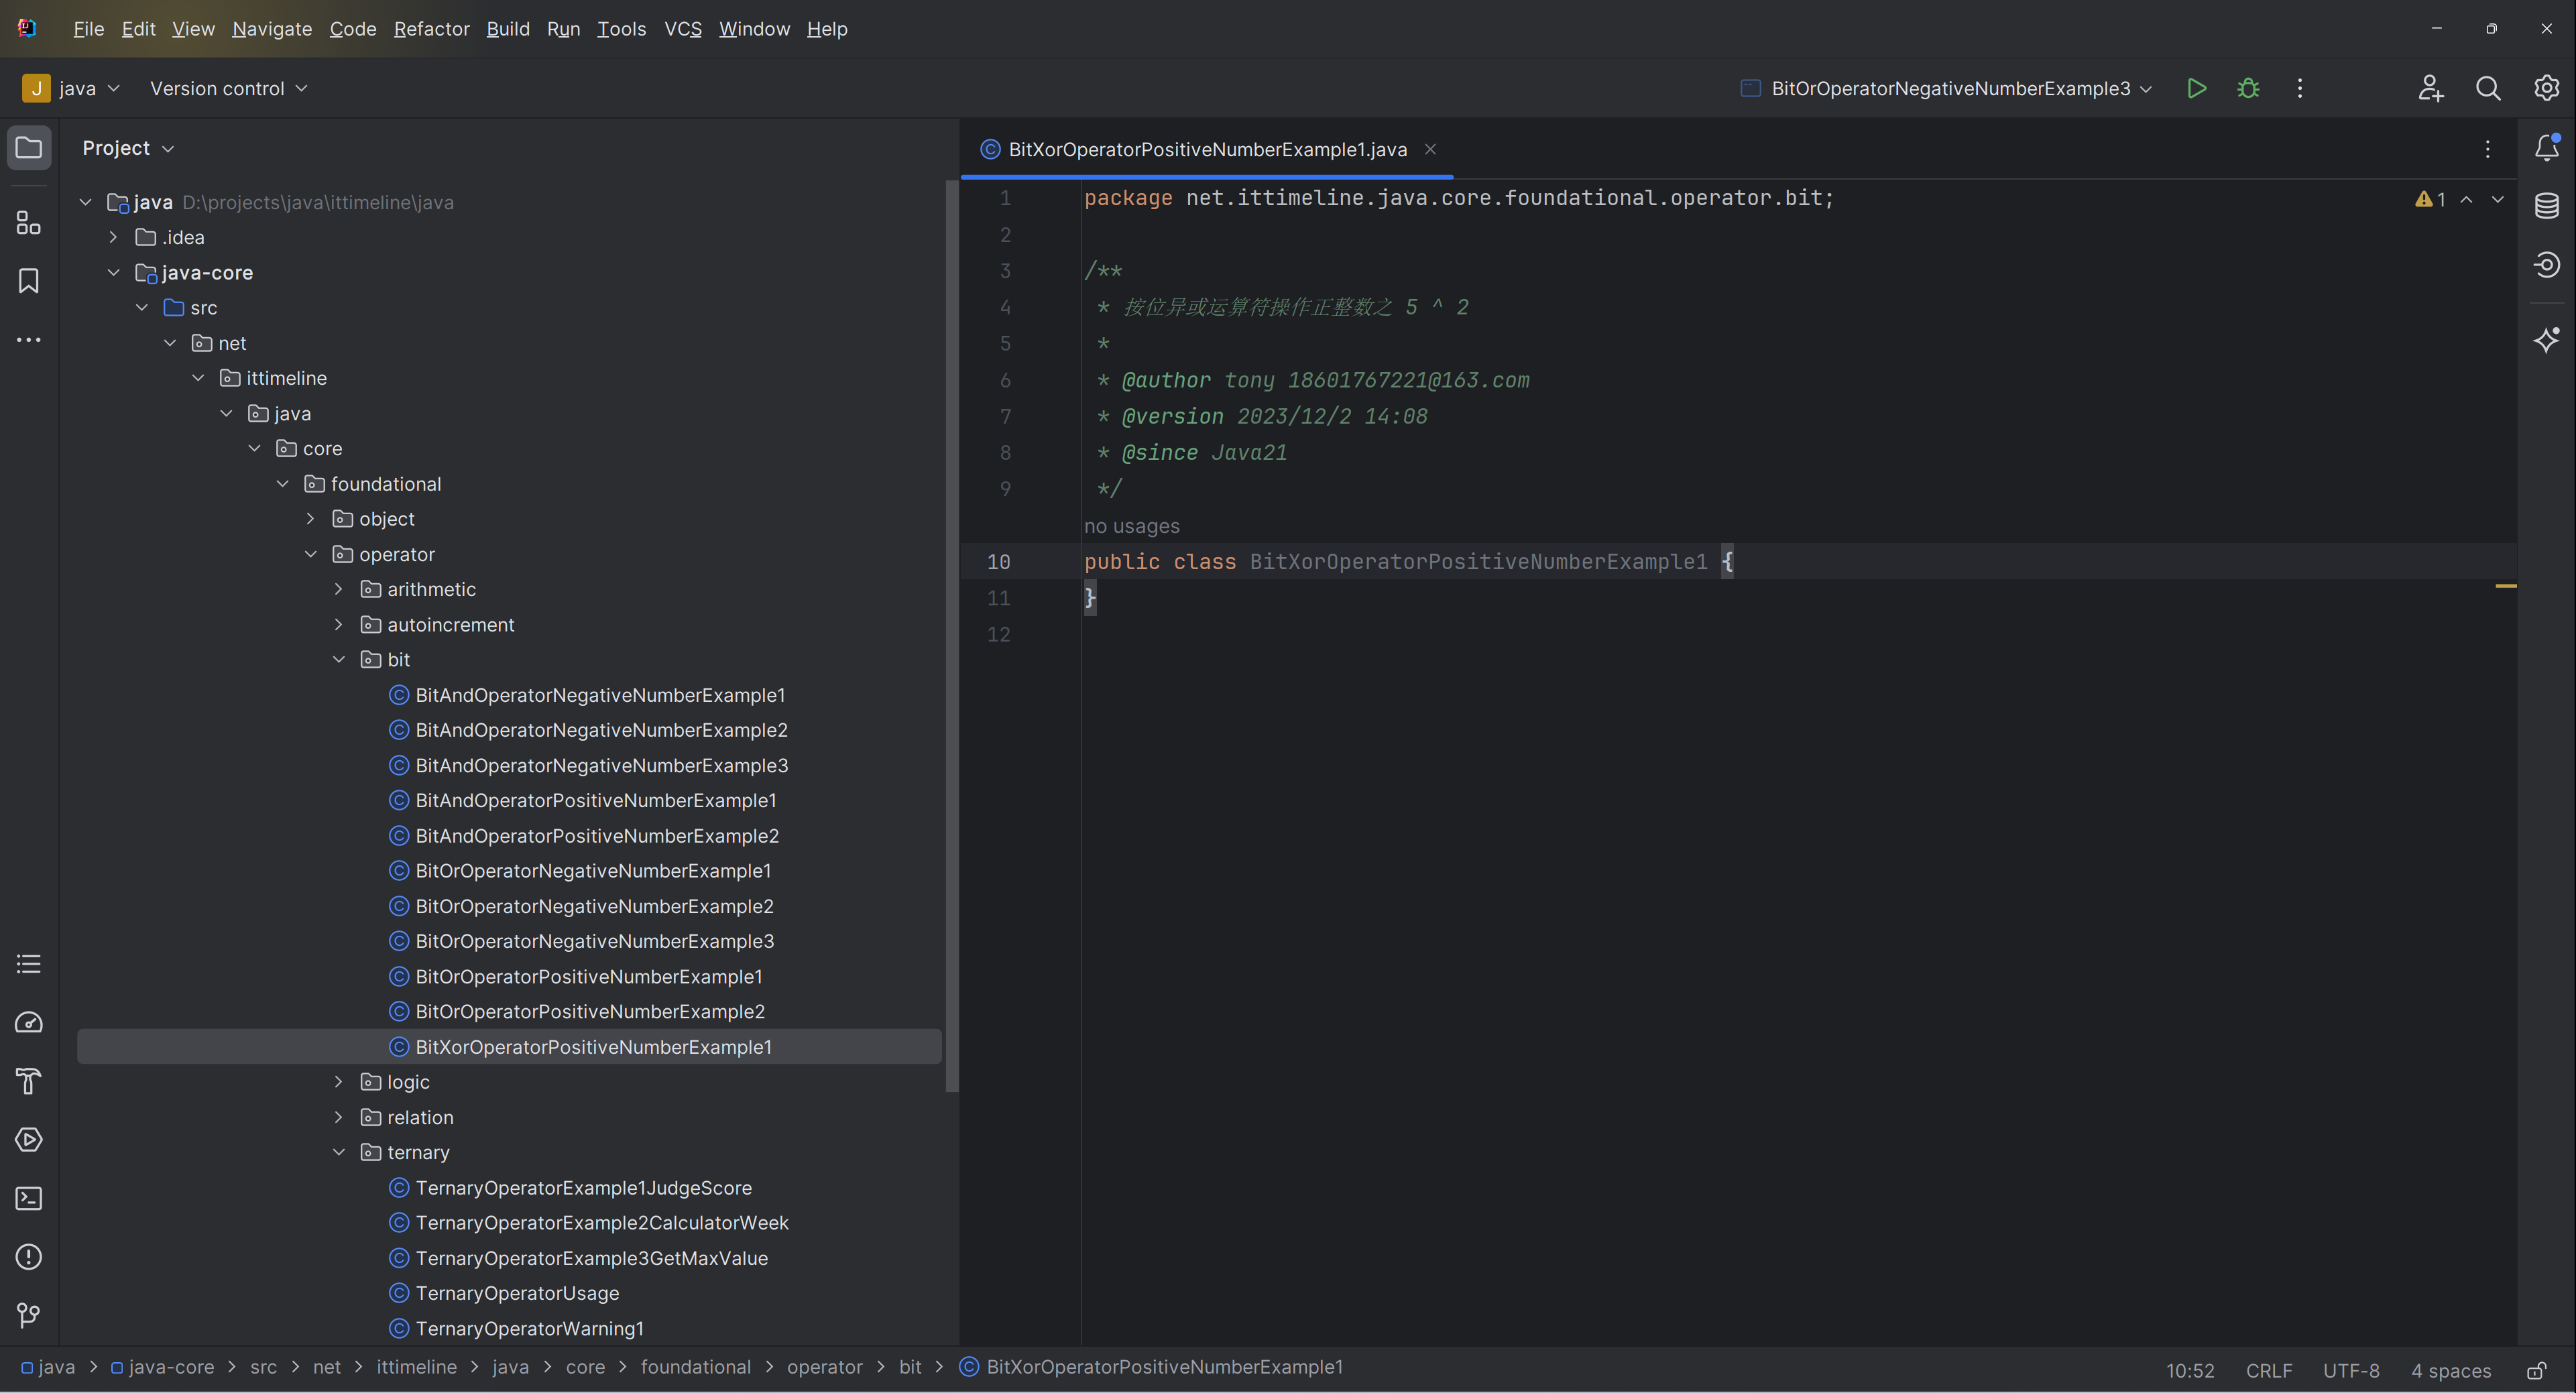Click the no usages inlay hint
Image resolution: width=2576 pixels, height=1393 pixels.
(x=1131, y=526)
